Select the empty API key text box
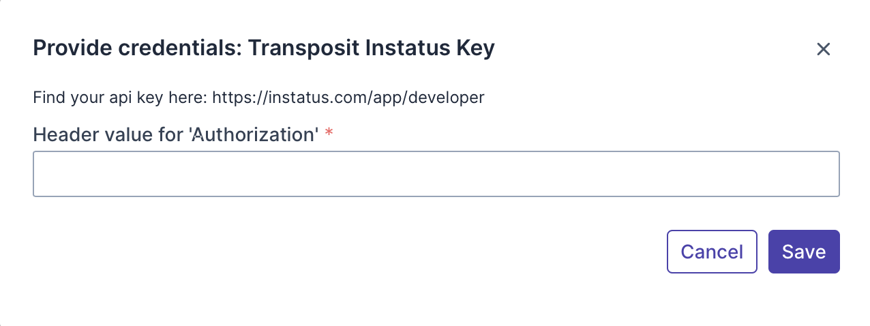Viewport: 870px width, 326px height. tap(436, 174)
